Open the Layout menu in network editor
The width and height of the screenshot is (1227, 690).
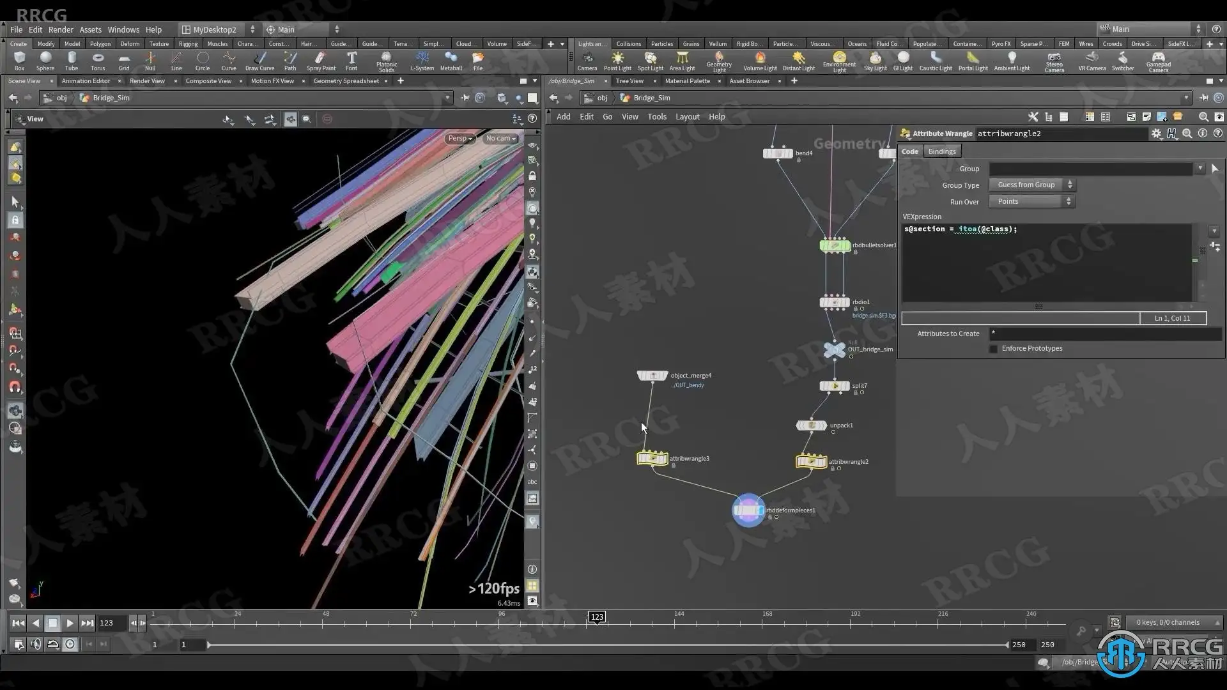click(687, 117)
